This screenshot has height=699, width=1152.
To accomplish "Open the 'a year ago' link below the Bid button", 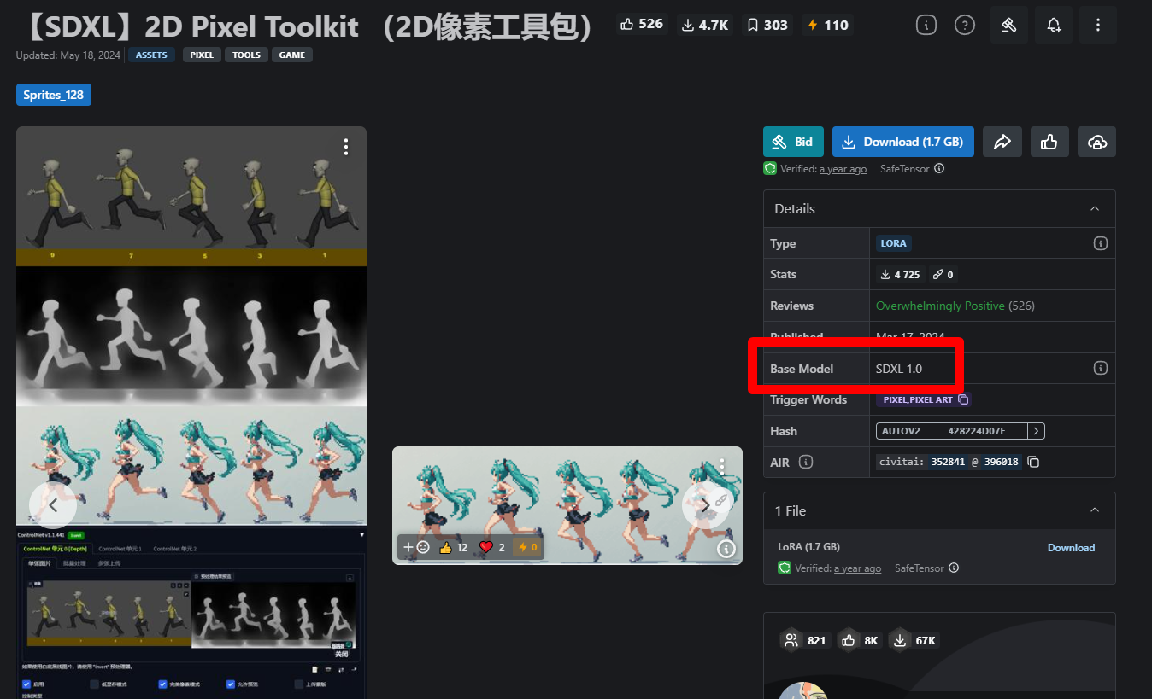I will [x=843, y=169].
